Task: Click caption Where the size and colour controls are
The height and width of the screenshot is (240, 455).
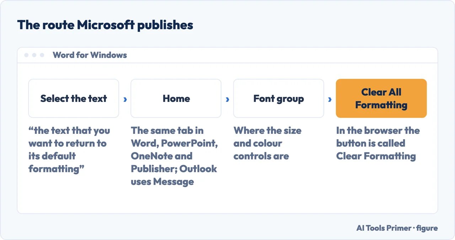Action: [x=267, y=143]
